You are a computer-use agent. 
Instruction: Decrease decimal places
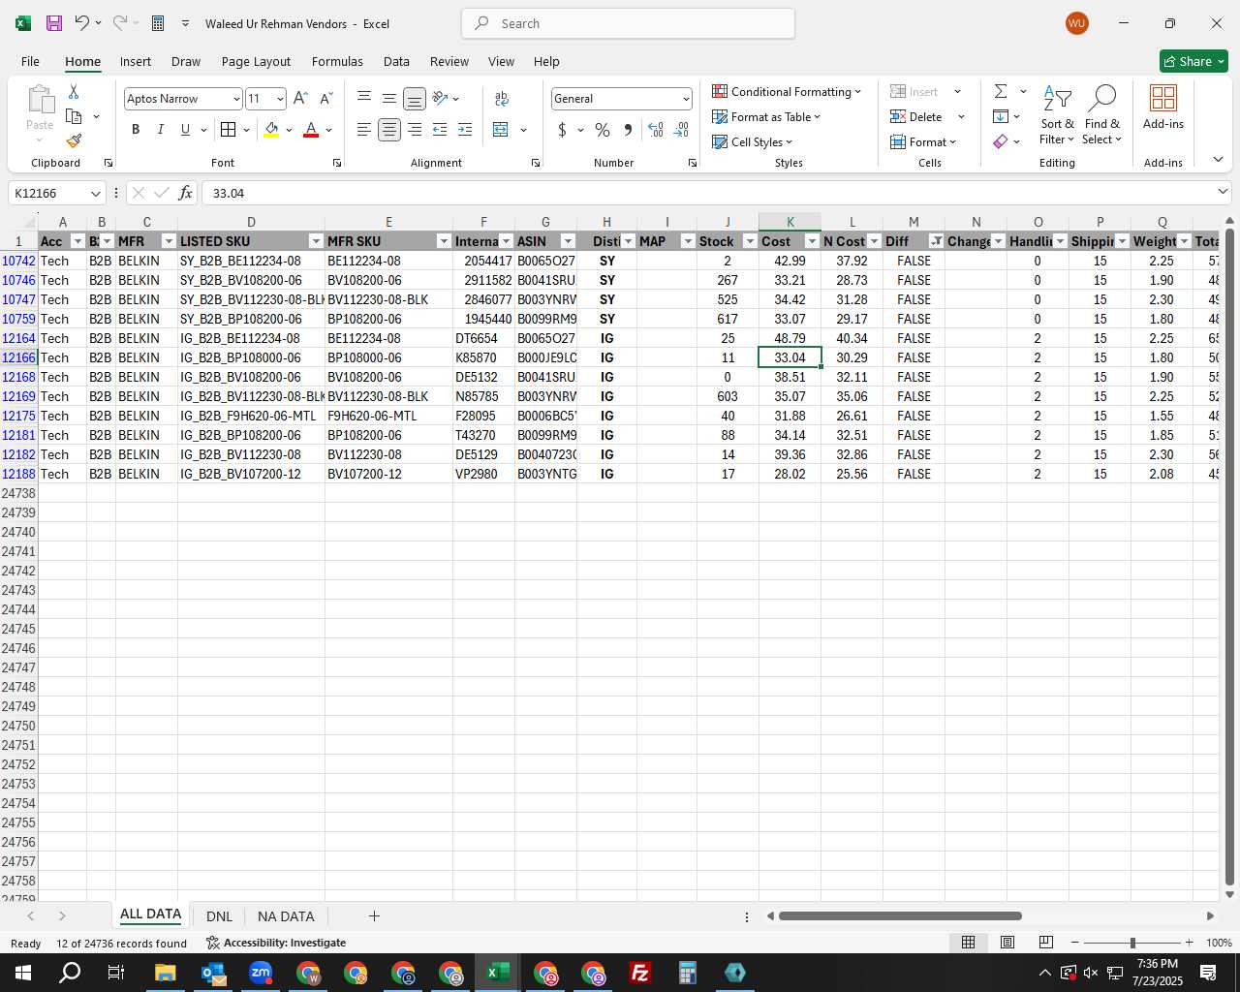coord(681,130)
